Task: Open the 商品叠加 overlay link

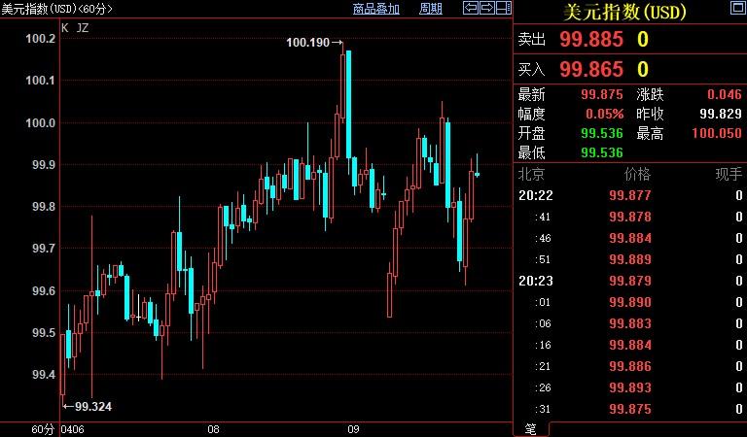Action: coord(375,9)
